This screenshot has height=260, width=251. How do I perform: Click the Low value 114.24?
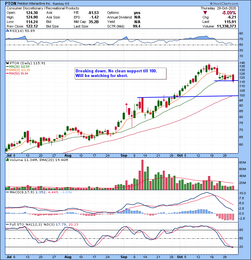coord(32,22)
